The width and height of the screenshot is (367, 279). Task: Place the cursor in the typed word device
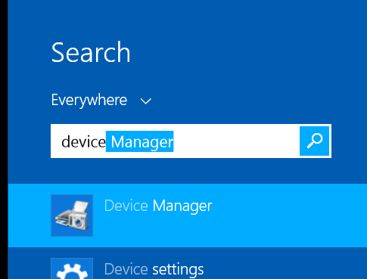(83, 141)
